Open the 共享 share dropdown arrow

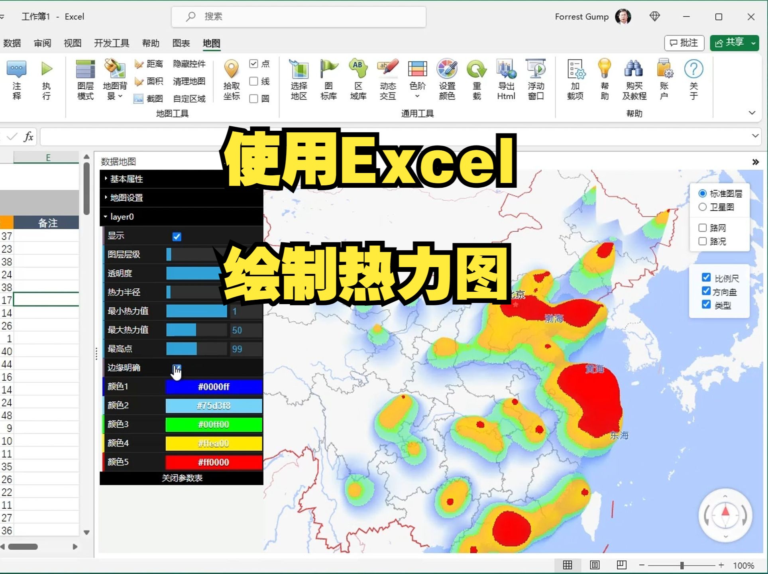754,43
